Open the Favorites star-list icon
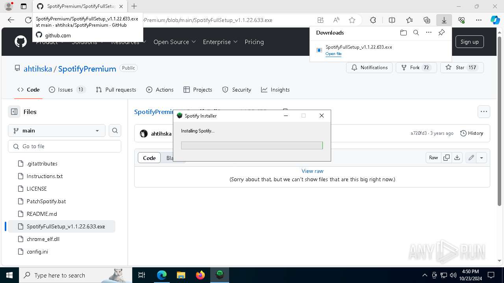 pyautogui.click(x=409, y=20)
